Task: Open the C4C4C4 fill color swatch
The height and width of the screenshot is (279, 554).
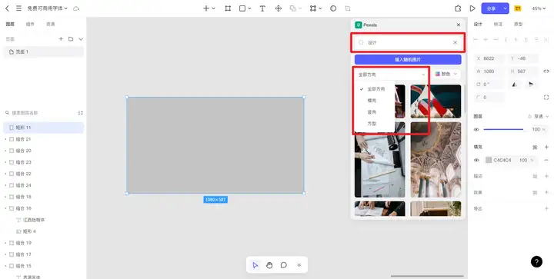Action: pyautogui.click(x=489, y=160)
